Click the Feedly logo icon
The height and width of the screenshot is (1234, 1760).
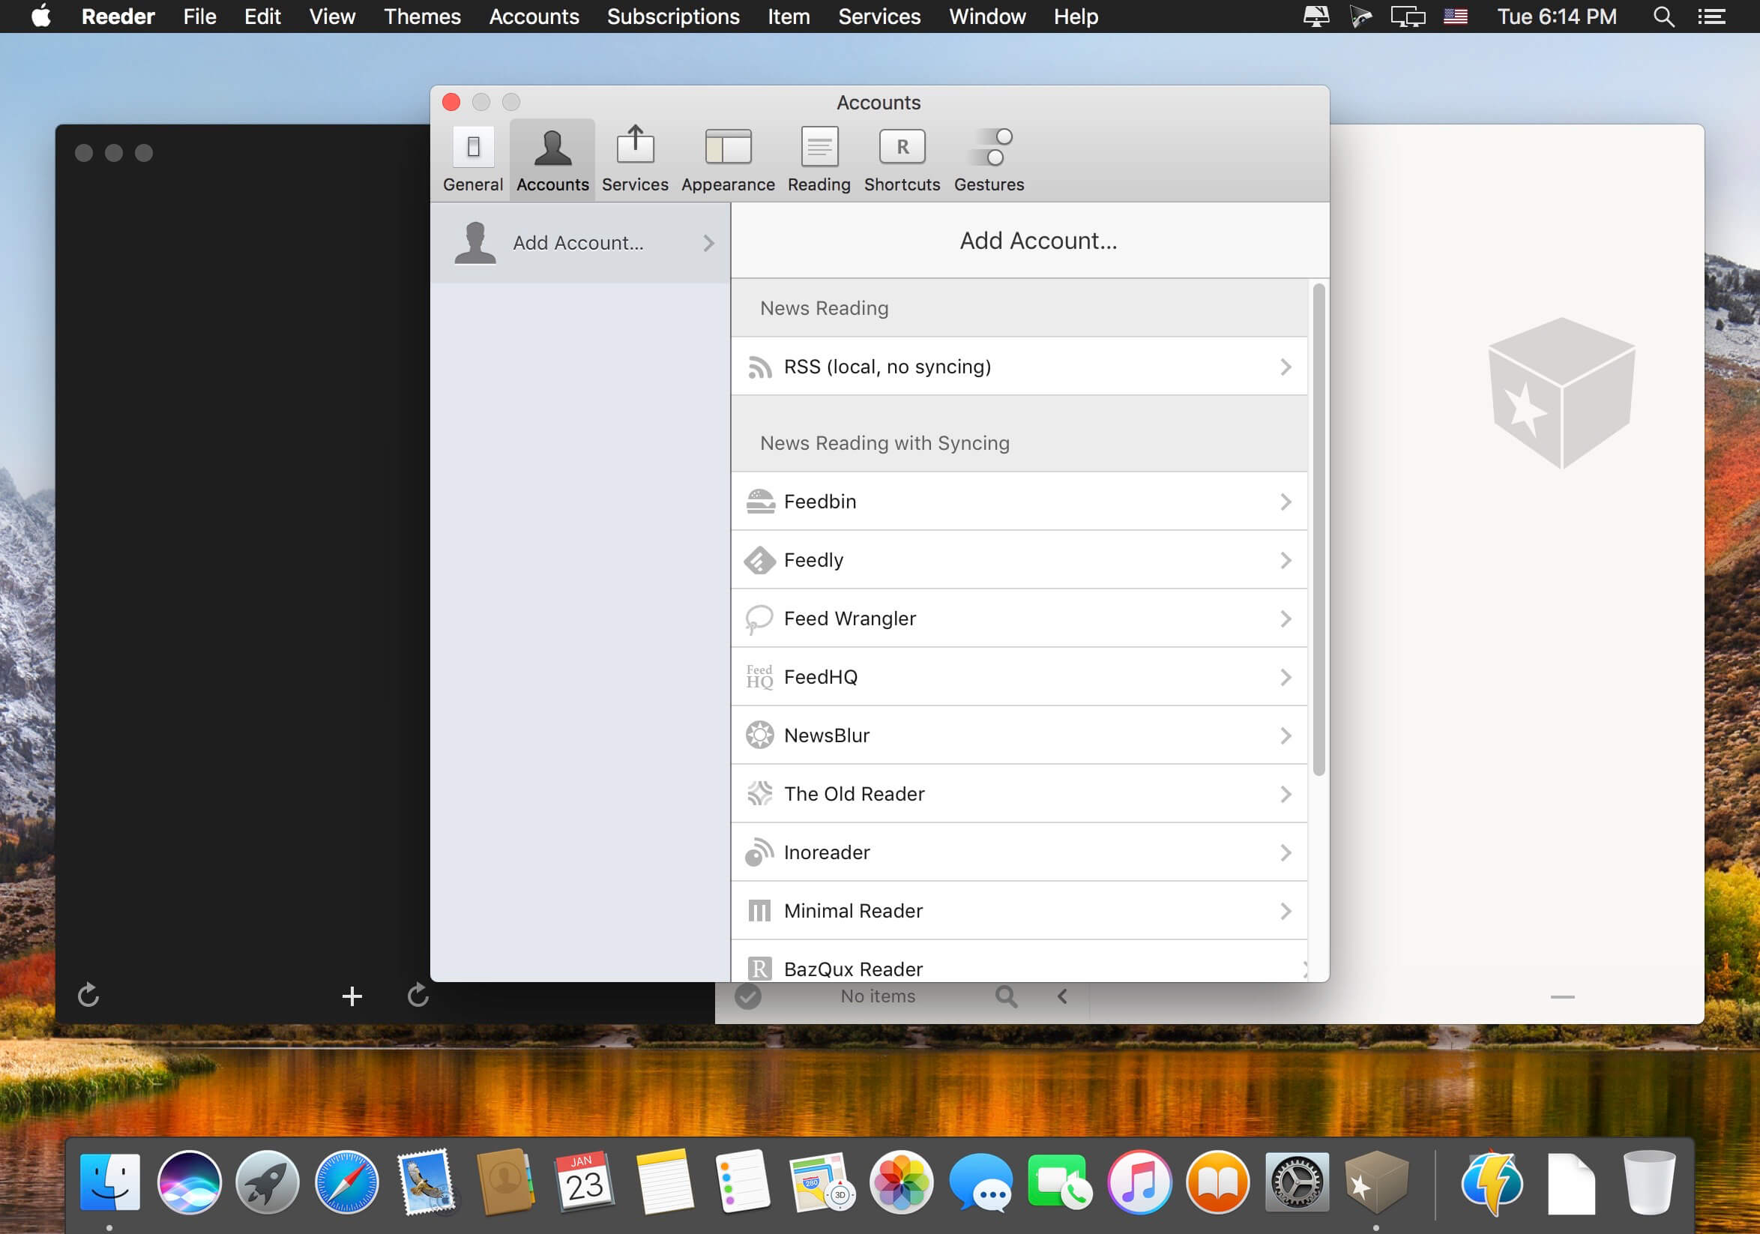759,560
